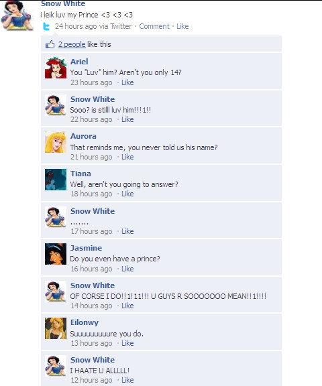Click Comment link under the post
Screen dimensions: 322x386
tap(154, 26)
